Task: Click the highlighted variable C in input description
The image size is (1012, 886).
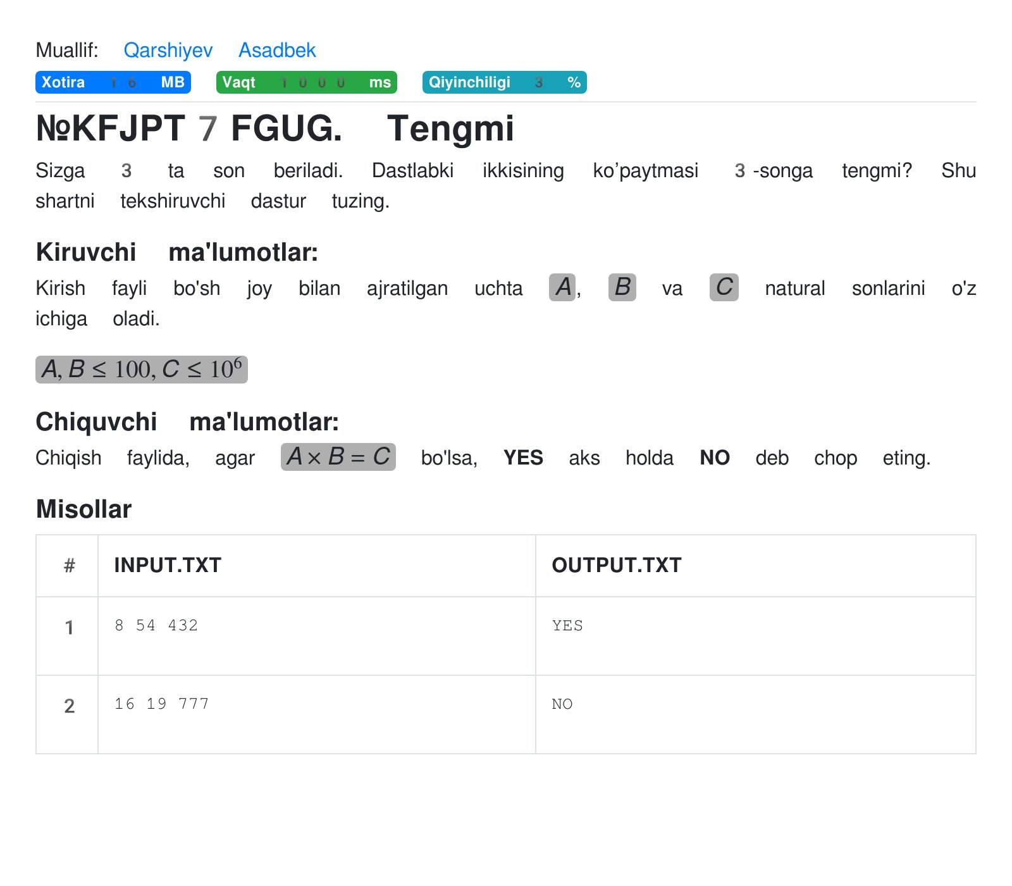Action: 724,287
